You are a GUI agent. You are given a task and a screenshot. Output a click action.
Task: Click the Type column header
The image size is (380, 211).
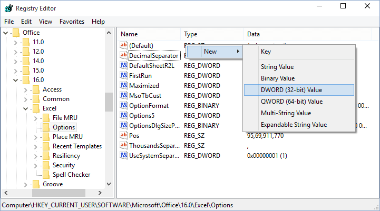[x=212, y=34]
